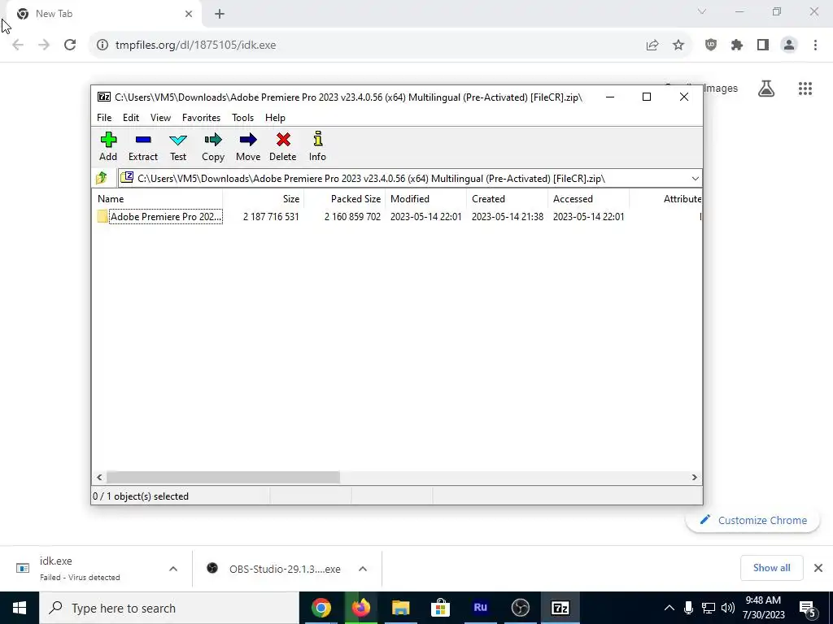Expand the 7-Zip path dropdown
833x624 pixels.
point(695,178)
